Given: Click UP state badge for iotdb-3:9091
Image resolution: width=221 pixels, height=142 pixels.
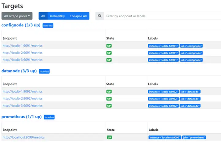Looking at the screenshot, I should (109, 60).
